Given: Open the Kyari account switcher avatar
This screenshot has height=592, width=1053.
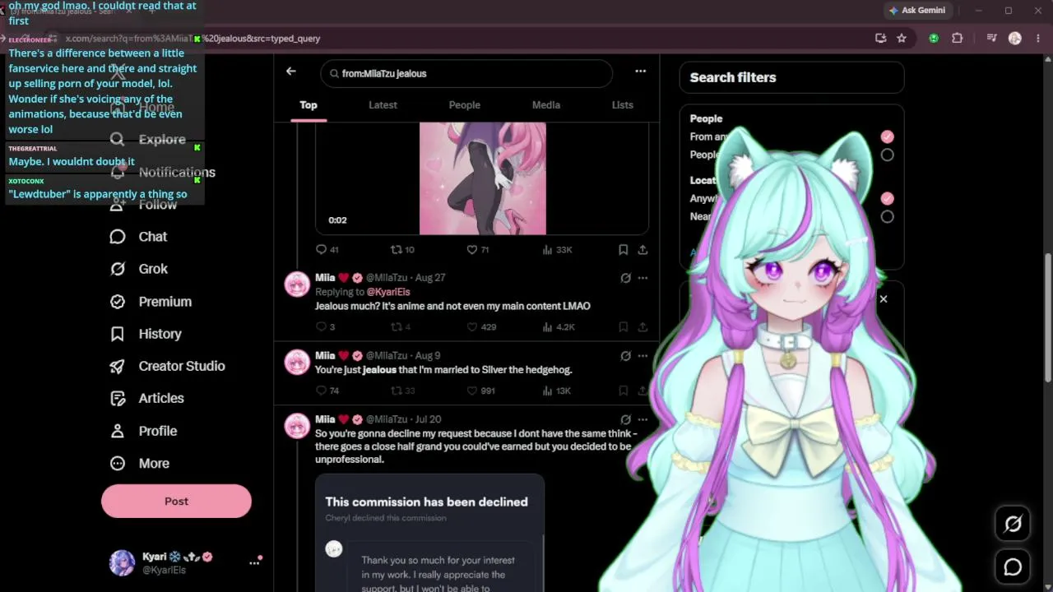Looking at the screenshot, I should 122,563.
